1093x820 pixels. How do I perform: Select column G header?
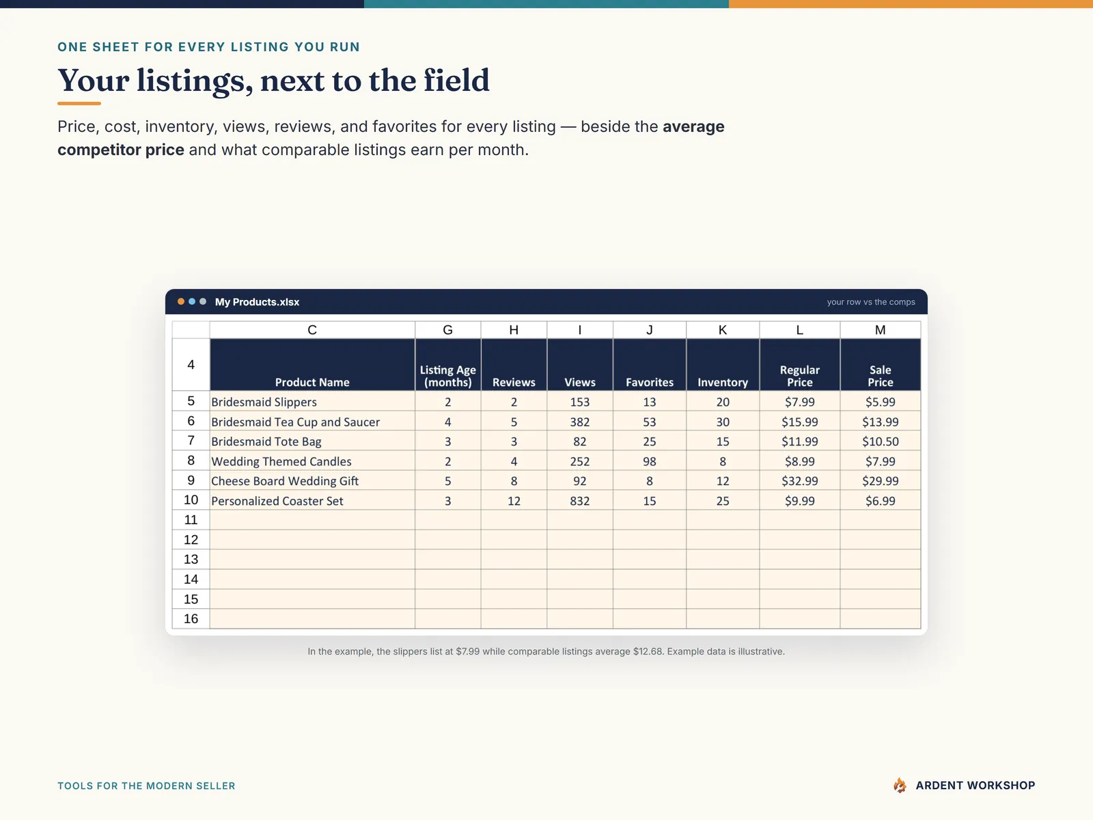click(448, 330)
